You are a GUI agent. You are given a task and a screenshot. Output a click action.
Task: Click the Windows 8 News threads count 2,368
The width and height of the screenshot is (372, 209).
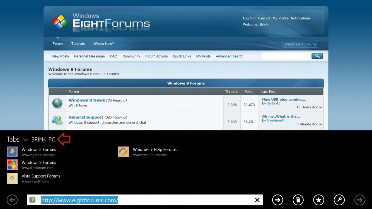232,105
